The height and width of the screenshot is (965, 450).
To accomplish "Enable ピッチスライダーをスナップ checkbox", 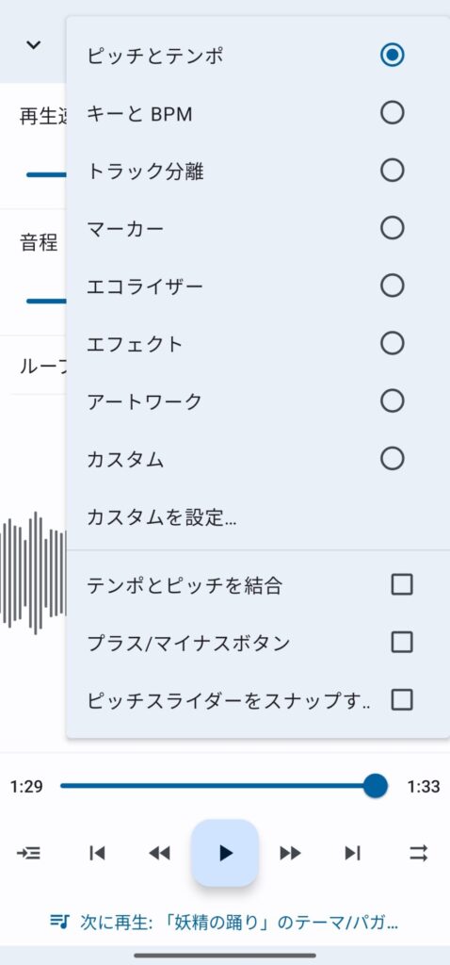I will [x=401, y=700].
